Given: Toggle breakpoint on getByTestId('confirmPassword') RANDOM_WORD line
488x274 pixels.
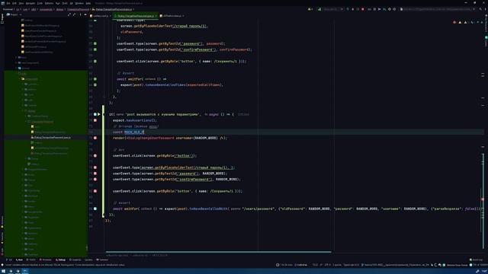Looking at the screenshot, I should pyautogui.click(x=95, y=180).
